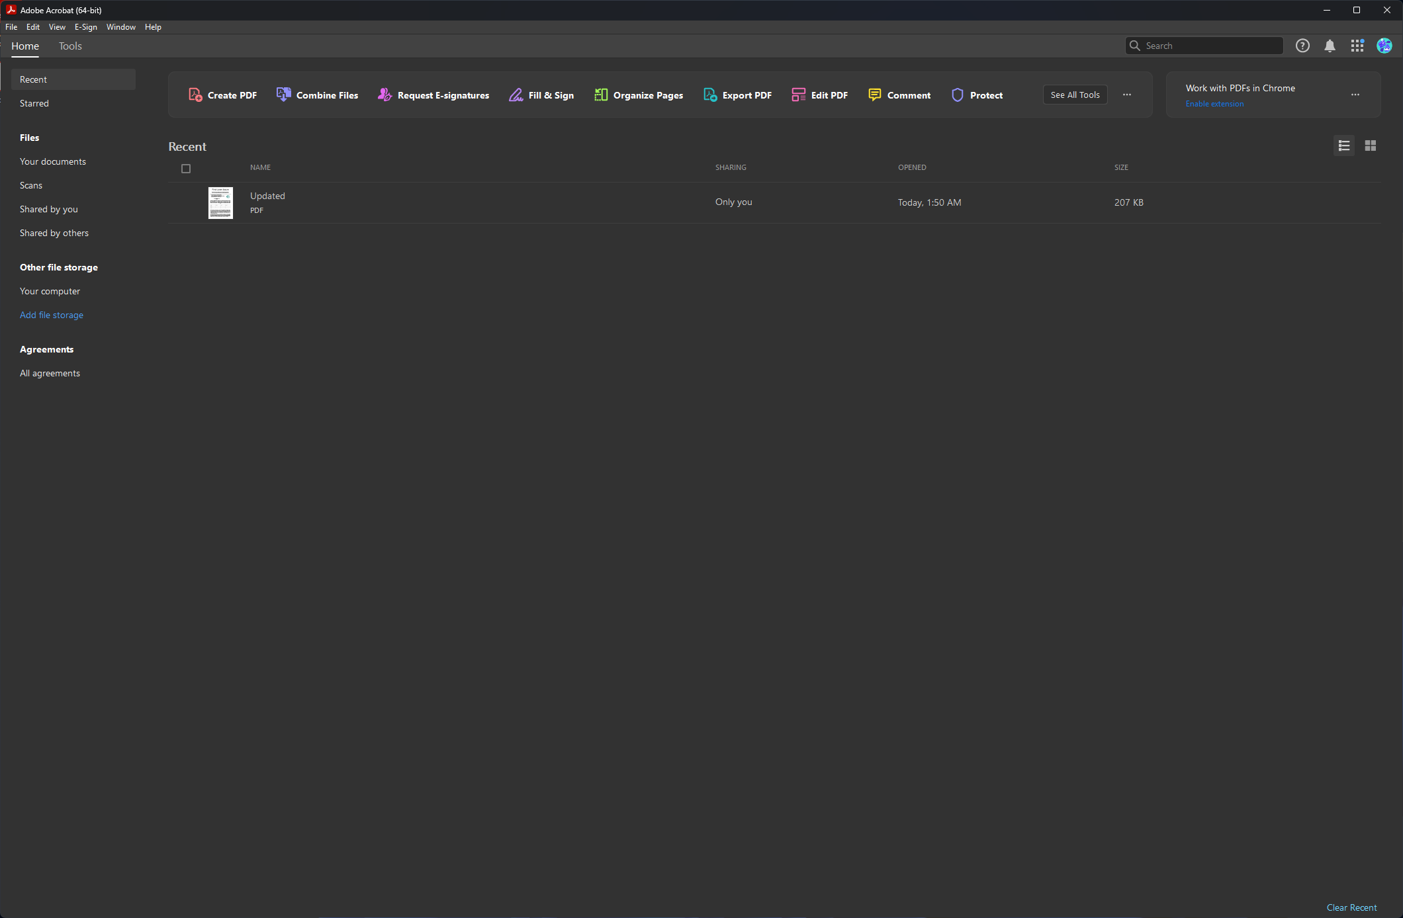Switch to the Tools tab
Viewport: 1403px width, 918px height.
click(70, 46)
